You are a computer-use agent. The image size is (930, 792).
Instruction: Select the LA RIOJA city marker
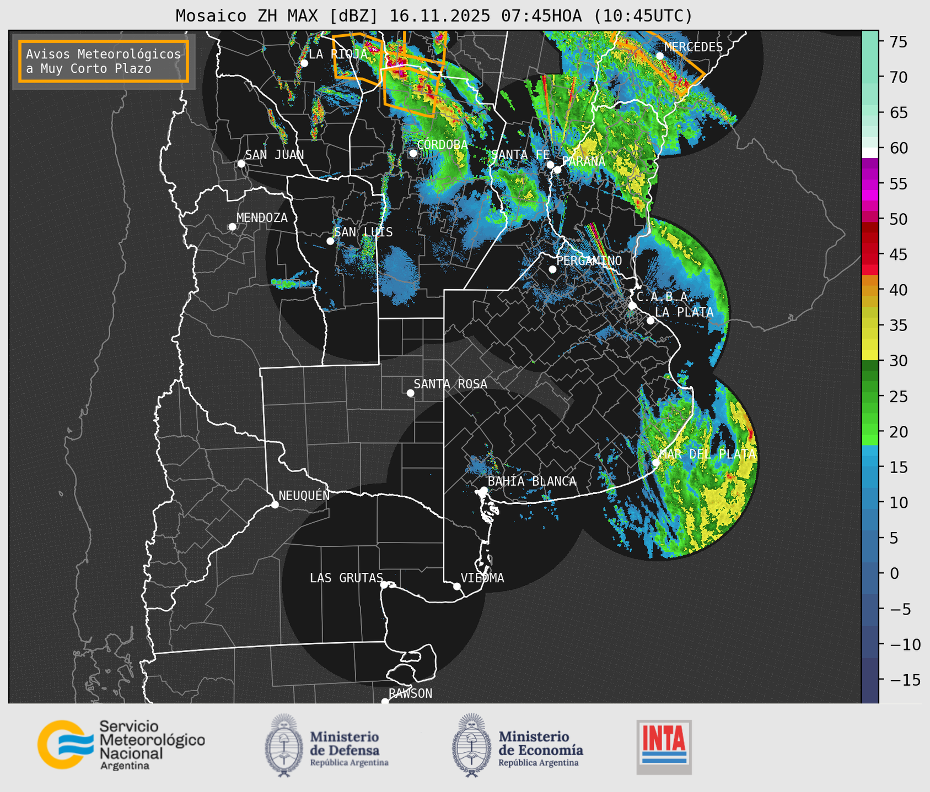coord(304,63)
